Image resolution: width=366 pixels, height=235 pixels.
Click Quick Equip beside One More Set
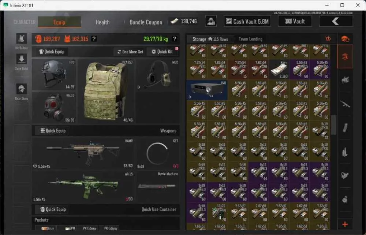(x=52, y=52)
